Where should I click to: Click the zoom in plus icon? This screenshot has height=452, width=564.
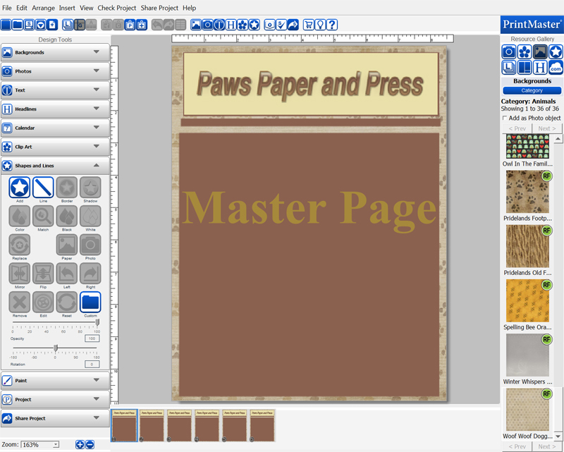[x=80, y=444]
